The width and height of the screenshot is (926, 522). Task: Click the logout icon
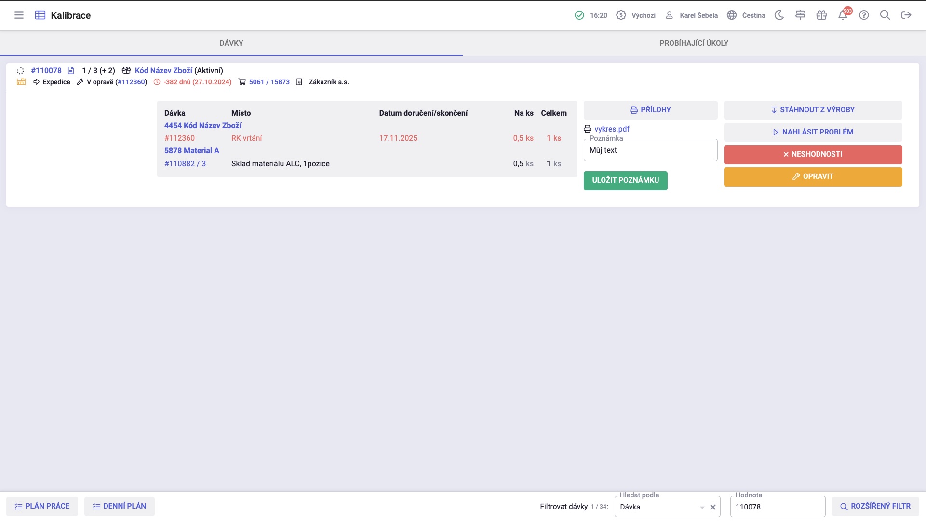click(906, 15)
